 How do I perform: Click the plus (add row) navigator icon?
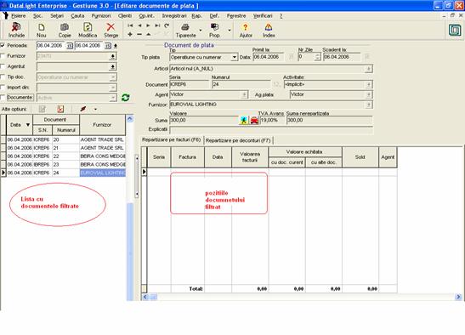130,34
